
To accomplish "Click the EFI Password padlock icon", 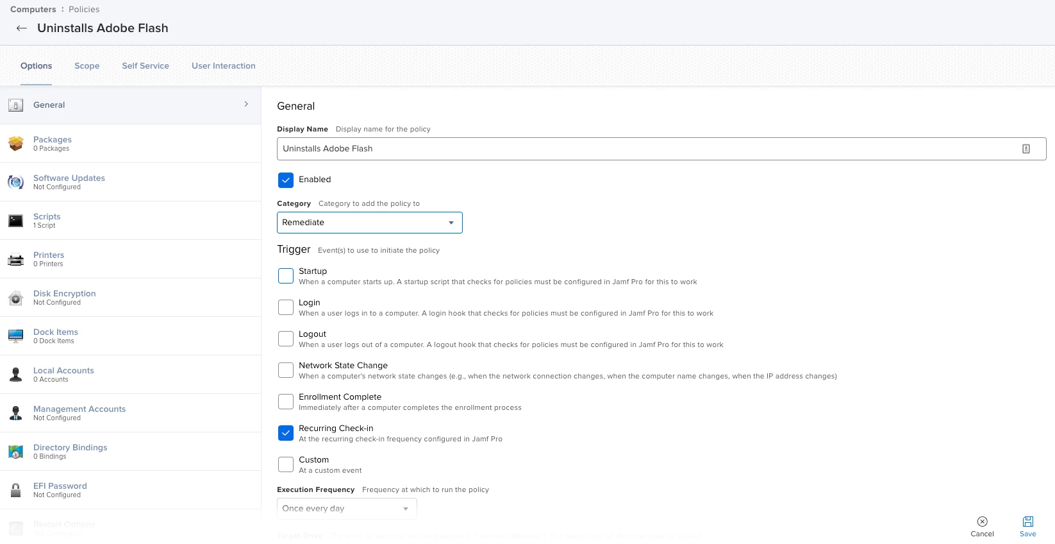I will tap(16, 490).
